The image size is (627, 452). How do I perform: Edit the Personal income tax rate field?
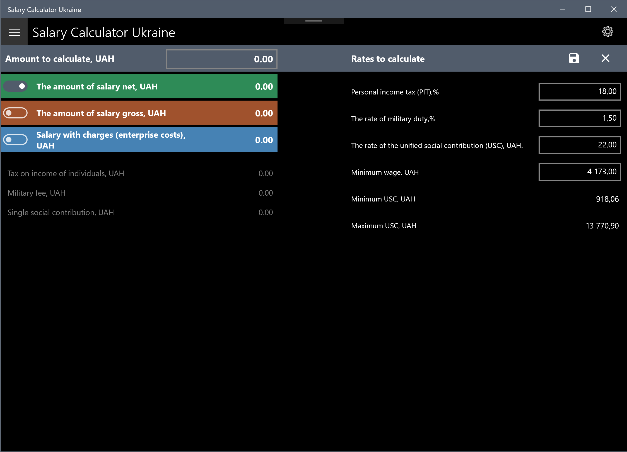click(579, 92)
